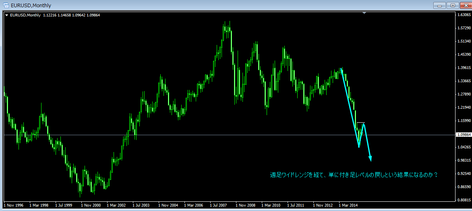The height and width of the screenshot is (211, 472).
Task: Minimize the EURUSD chart window
Action: pos(440,5)
